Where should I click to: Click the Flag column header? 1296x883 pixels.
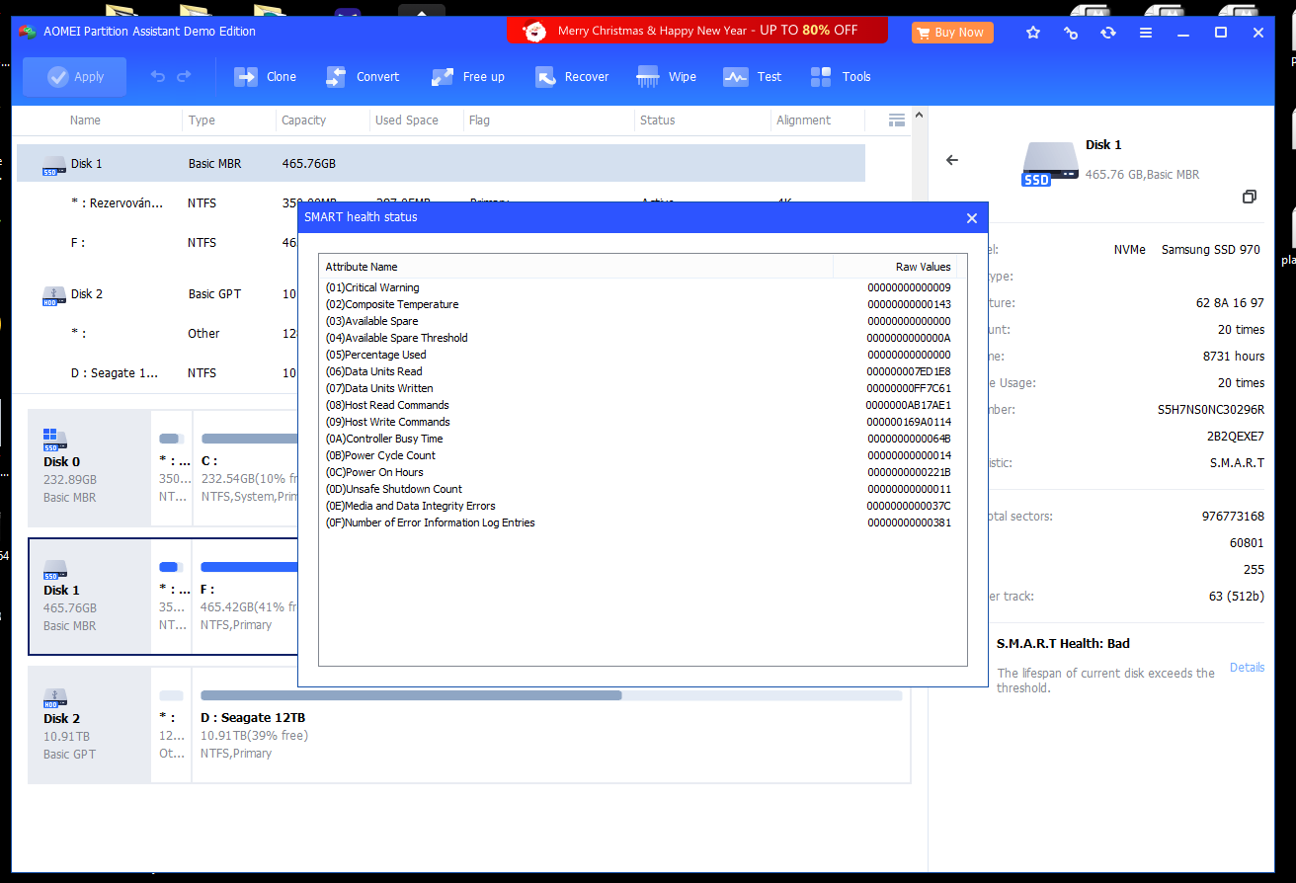[x=479, y=120]
